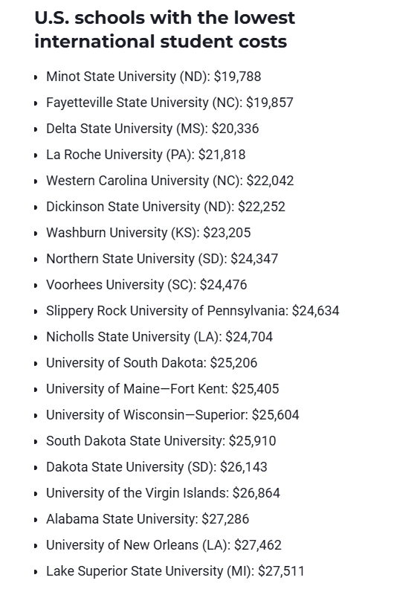This screenshot has width=394, height=592.
Task: Click the page heading about lowest international costs
Action: click(x=164, y=30)
